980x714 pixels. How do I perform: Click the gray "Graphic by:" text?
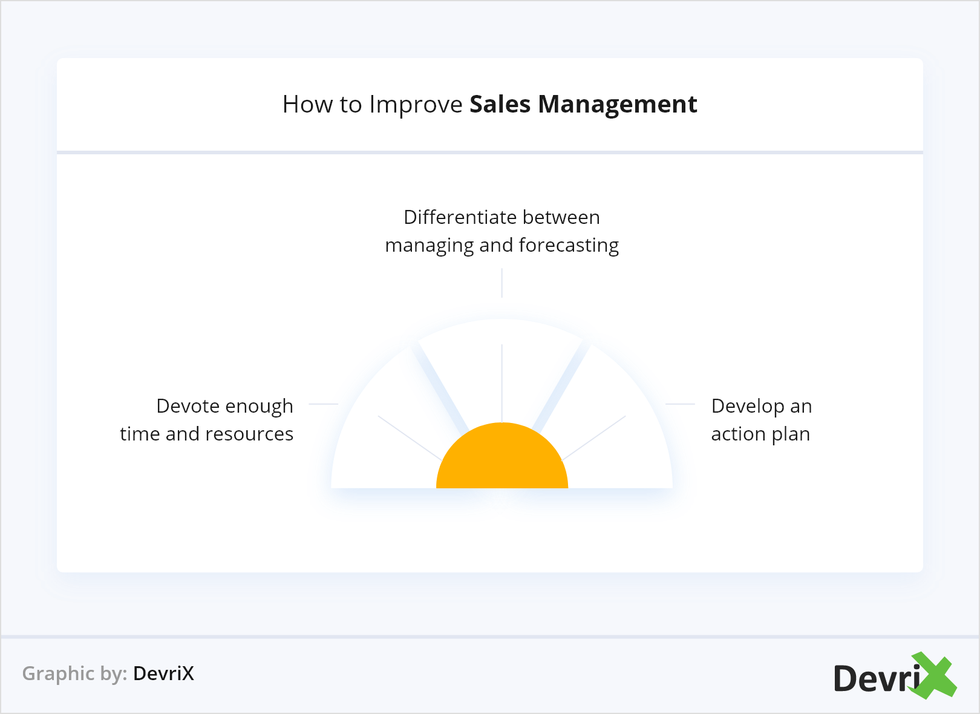click(74, 673)
